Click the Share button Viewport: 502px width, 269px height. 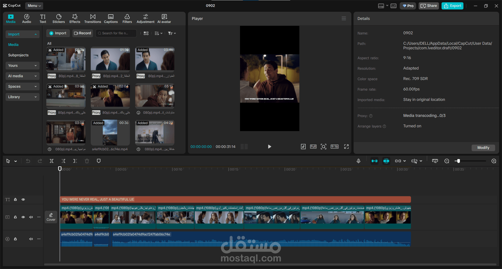coord(429,6)
